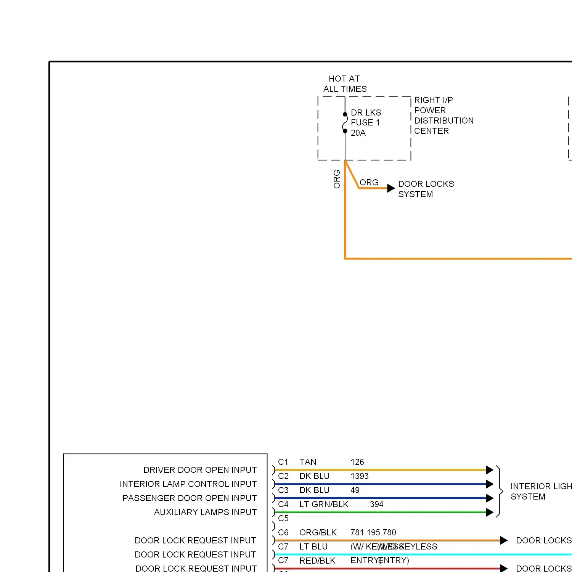The width and height of the screenshot is (572, 572).
Task: Click circuit number 1393
Action: (360, 476)
